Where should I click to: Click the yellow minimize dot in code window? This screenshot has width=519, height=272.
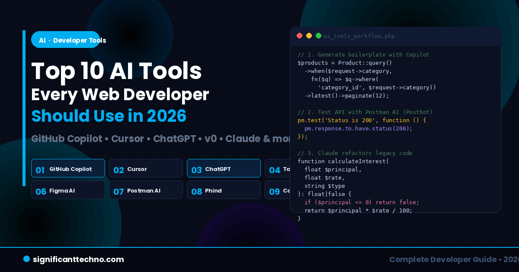point(309,36)
